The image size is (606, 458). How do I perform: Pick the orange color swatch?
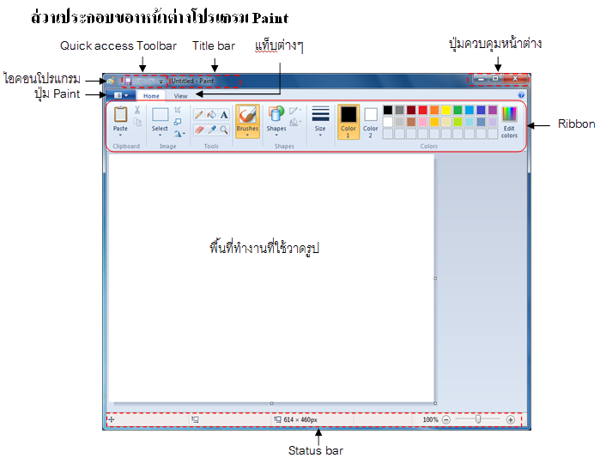(434, 110)
